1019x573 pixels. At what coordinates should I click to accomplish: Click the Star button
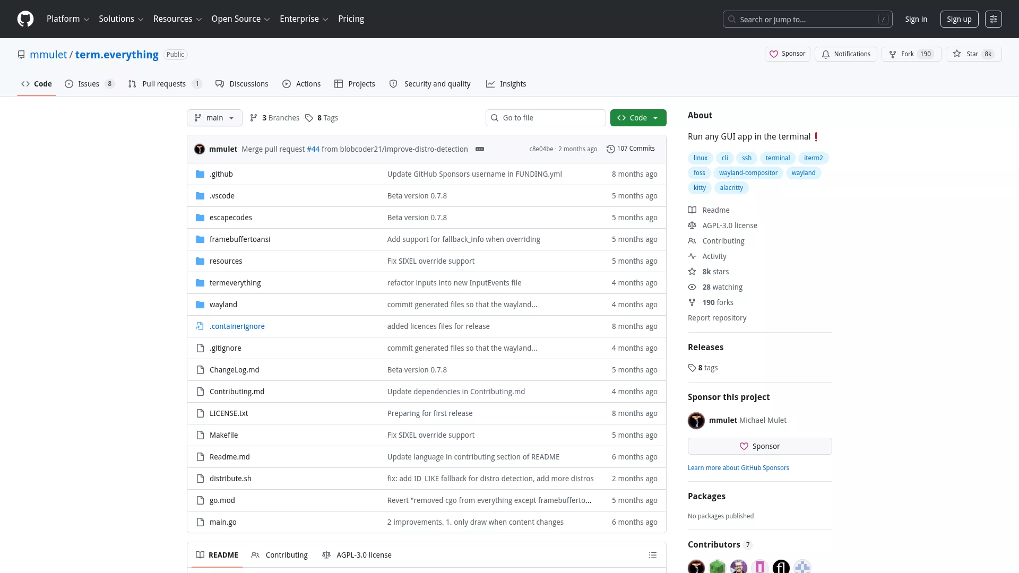click(973, 54)
